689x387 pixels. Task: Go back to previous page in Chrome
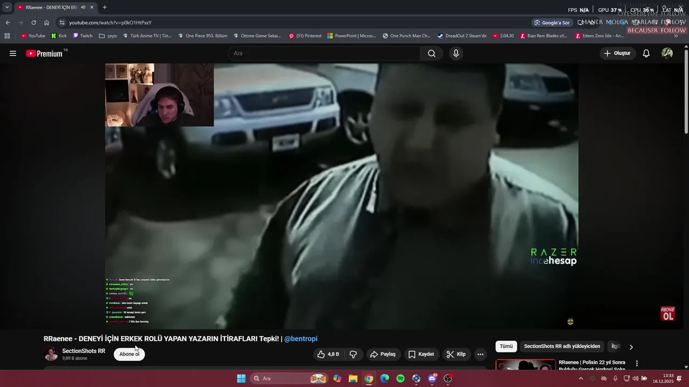[x=8, y=23]
